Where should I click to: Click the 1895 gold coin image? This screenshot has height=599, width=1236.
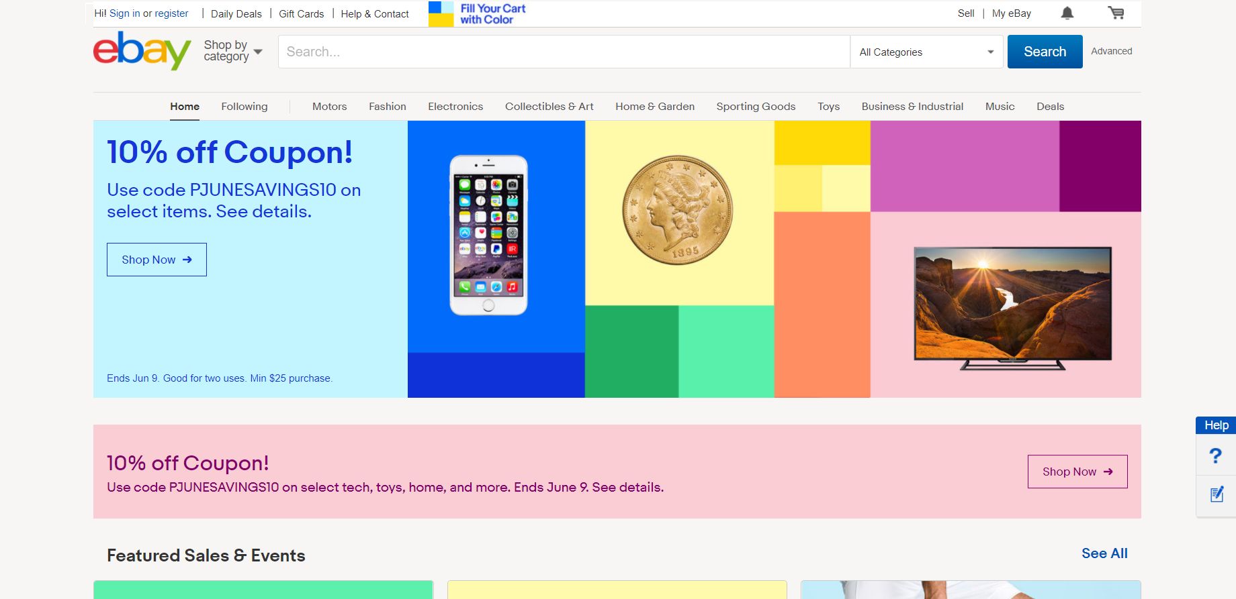click(x=678, y=210)
